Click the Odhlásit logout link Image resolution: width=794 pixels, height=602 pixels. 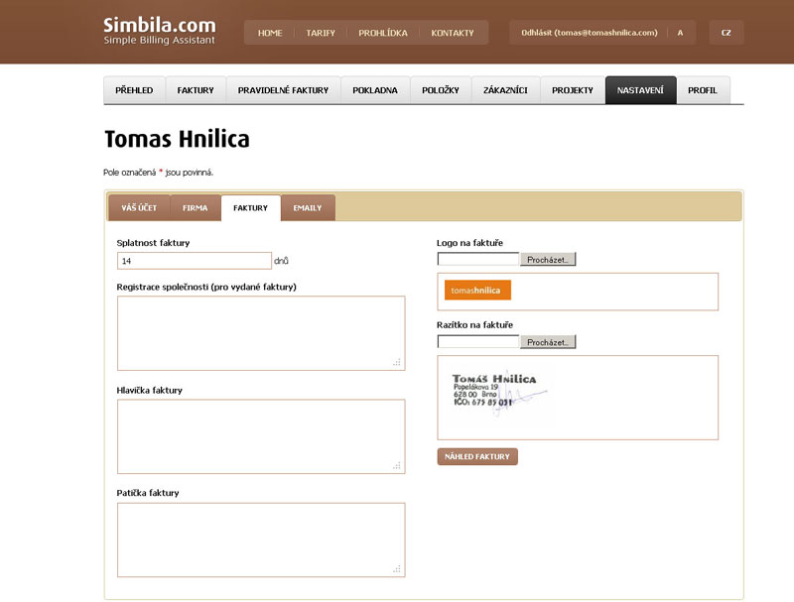pos(589,33)
